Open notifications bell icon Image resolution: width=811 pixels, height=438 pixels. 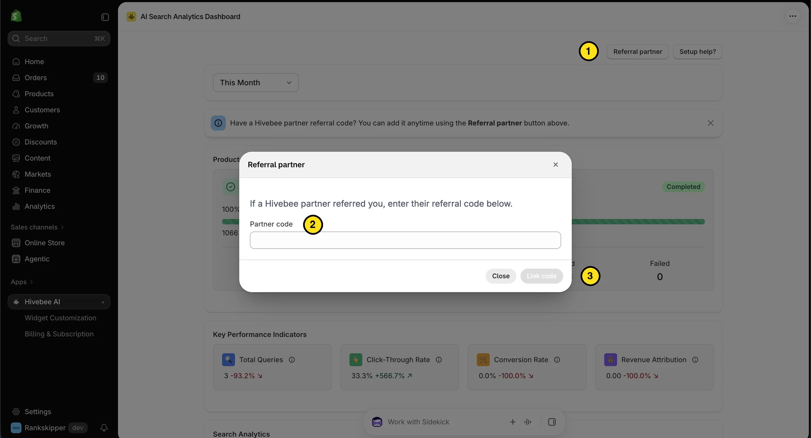(104, 428)
